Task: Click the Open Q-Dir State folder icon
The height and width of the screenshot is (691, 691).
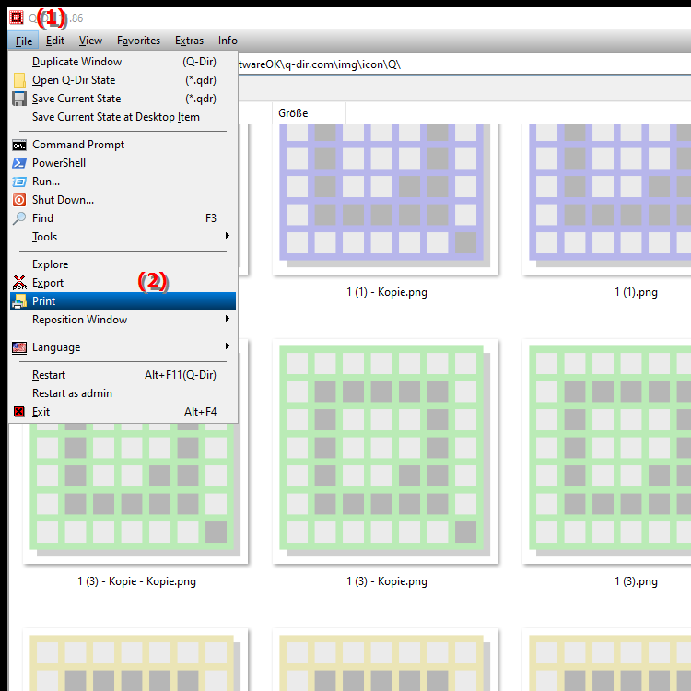Action: 19,80
